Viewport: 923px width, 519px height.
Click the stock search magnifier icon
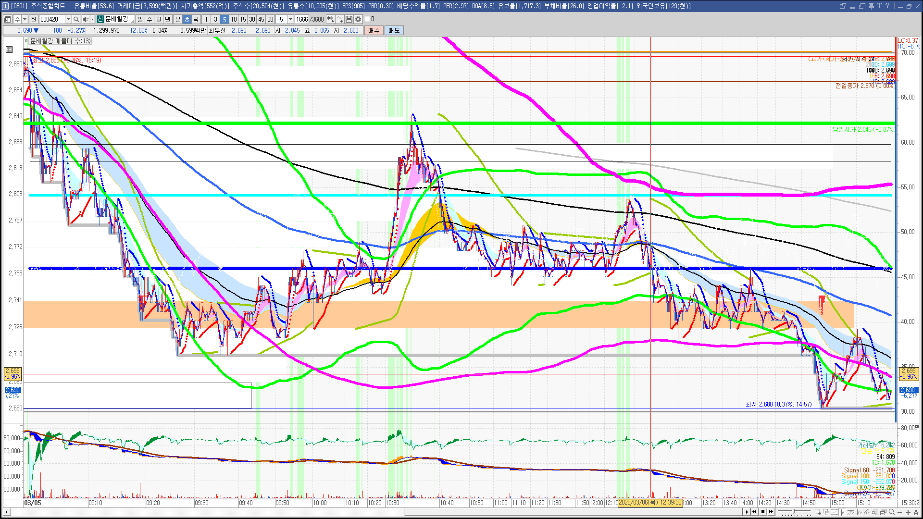(76, 19)
